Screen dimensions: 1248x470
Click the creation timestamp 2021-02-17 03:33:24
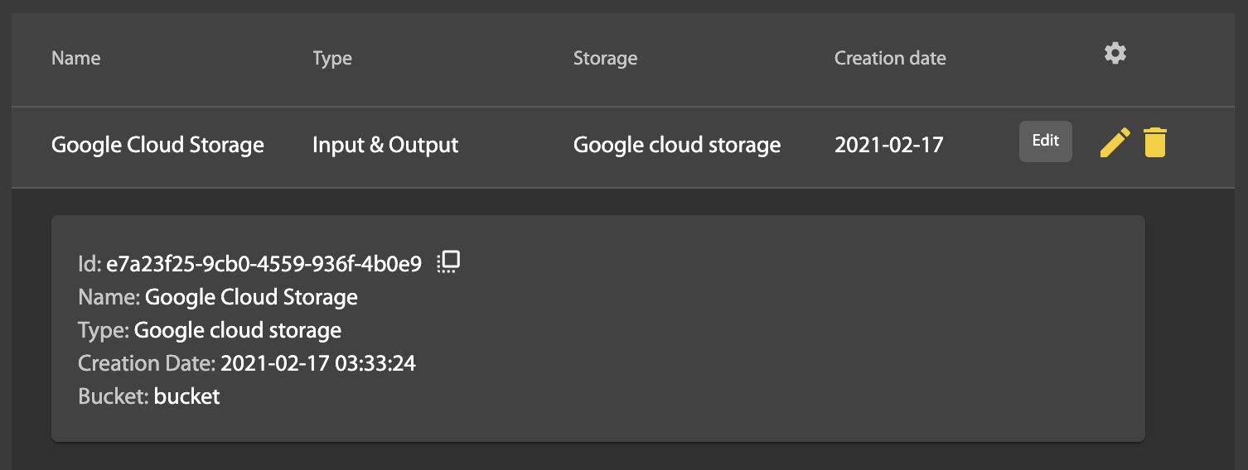click(317, 363)
